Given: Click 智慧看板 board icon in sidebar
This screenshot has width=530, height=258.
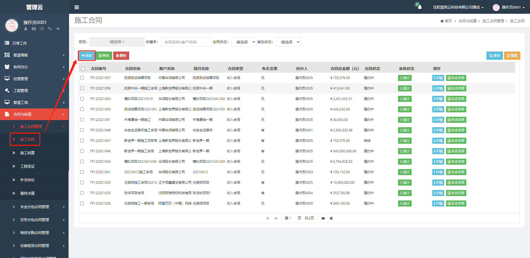Looking at the screenshot, I should point(7,55).
